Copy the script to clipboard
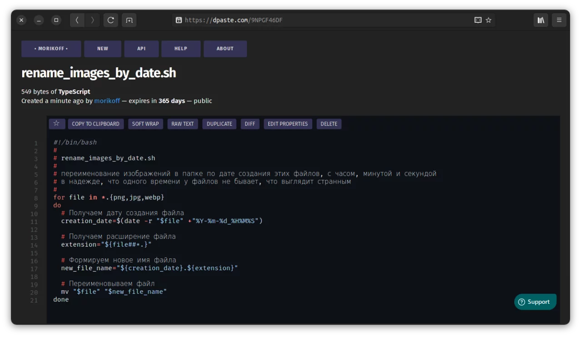 click(x=96, y=124)
